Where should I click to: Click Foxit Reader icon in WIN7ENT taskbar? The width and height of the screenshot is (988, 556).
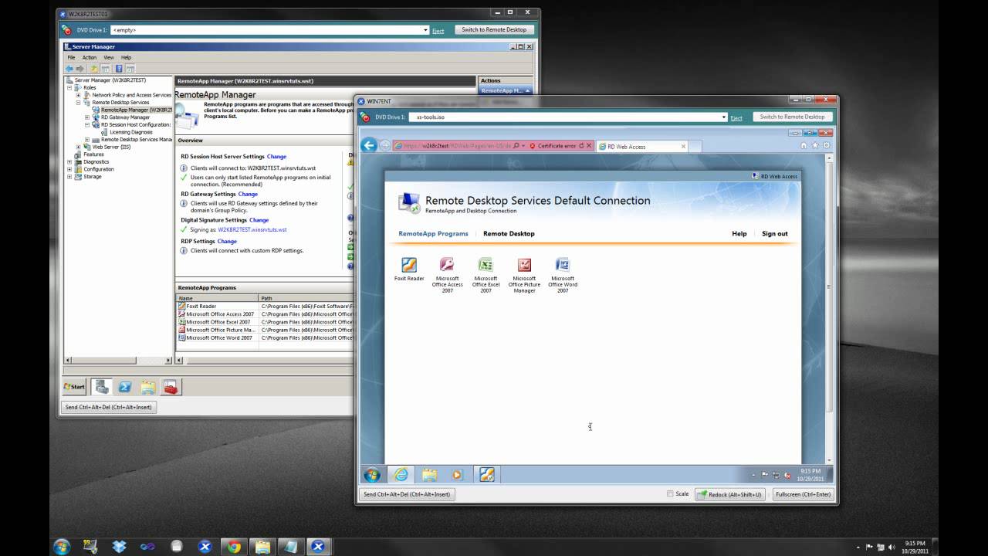point(486,475)
